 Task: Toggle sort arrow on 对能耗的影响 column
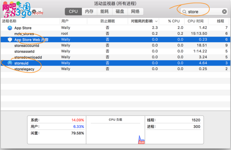click(156, 21)
